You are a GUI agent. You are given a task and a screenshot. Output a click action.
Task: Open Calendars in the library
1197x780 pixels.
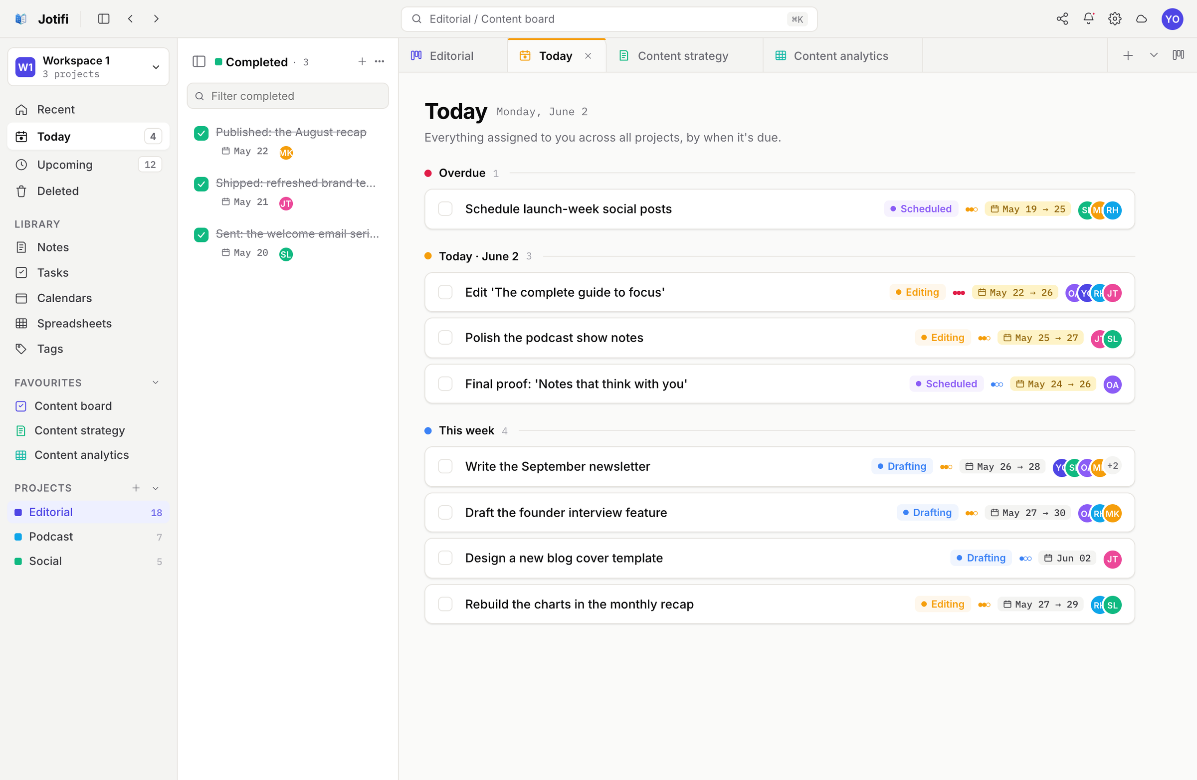click(88, 298)
